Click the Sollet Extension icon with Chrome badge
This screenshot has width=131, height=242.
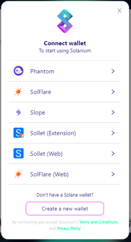[19, 133]
